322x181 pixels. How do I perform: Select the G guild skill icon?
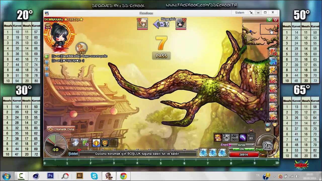click(x=105, y=143)
